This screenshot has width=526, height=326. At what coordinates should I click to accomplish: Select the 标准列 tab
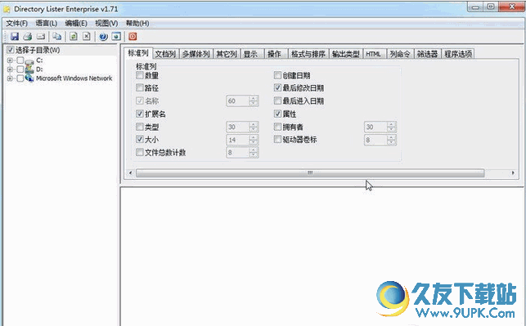click(x=138, y=53)
